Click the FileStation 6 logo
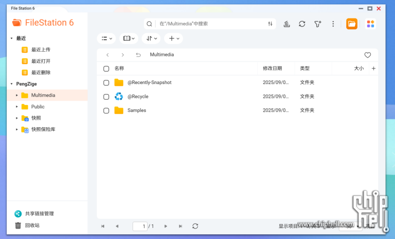Screen dimensions: 395x239 (x=43, y=23)
